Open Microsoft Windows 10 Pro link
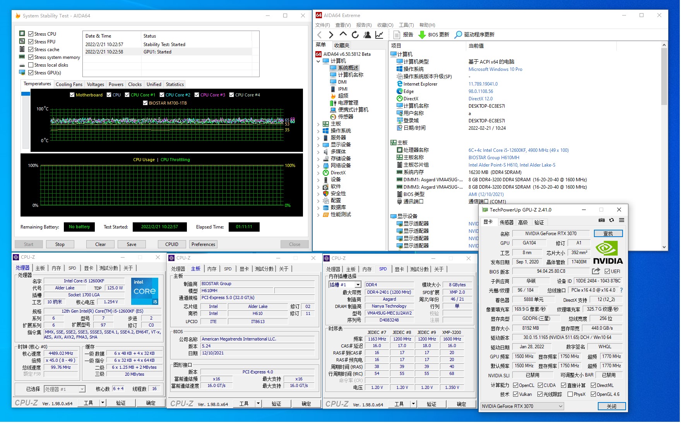Viewport: 681px width, 423px height. (x=495, y=69)
